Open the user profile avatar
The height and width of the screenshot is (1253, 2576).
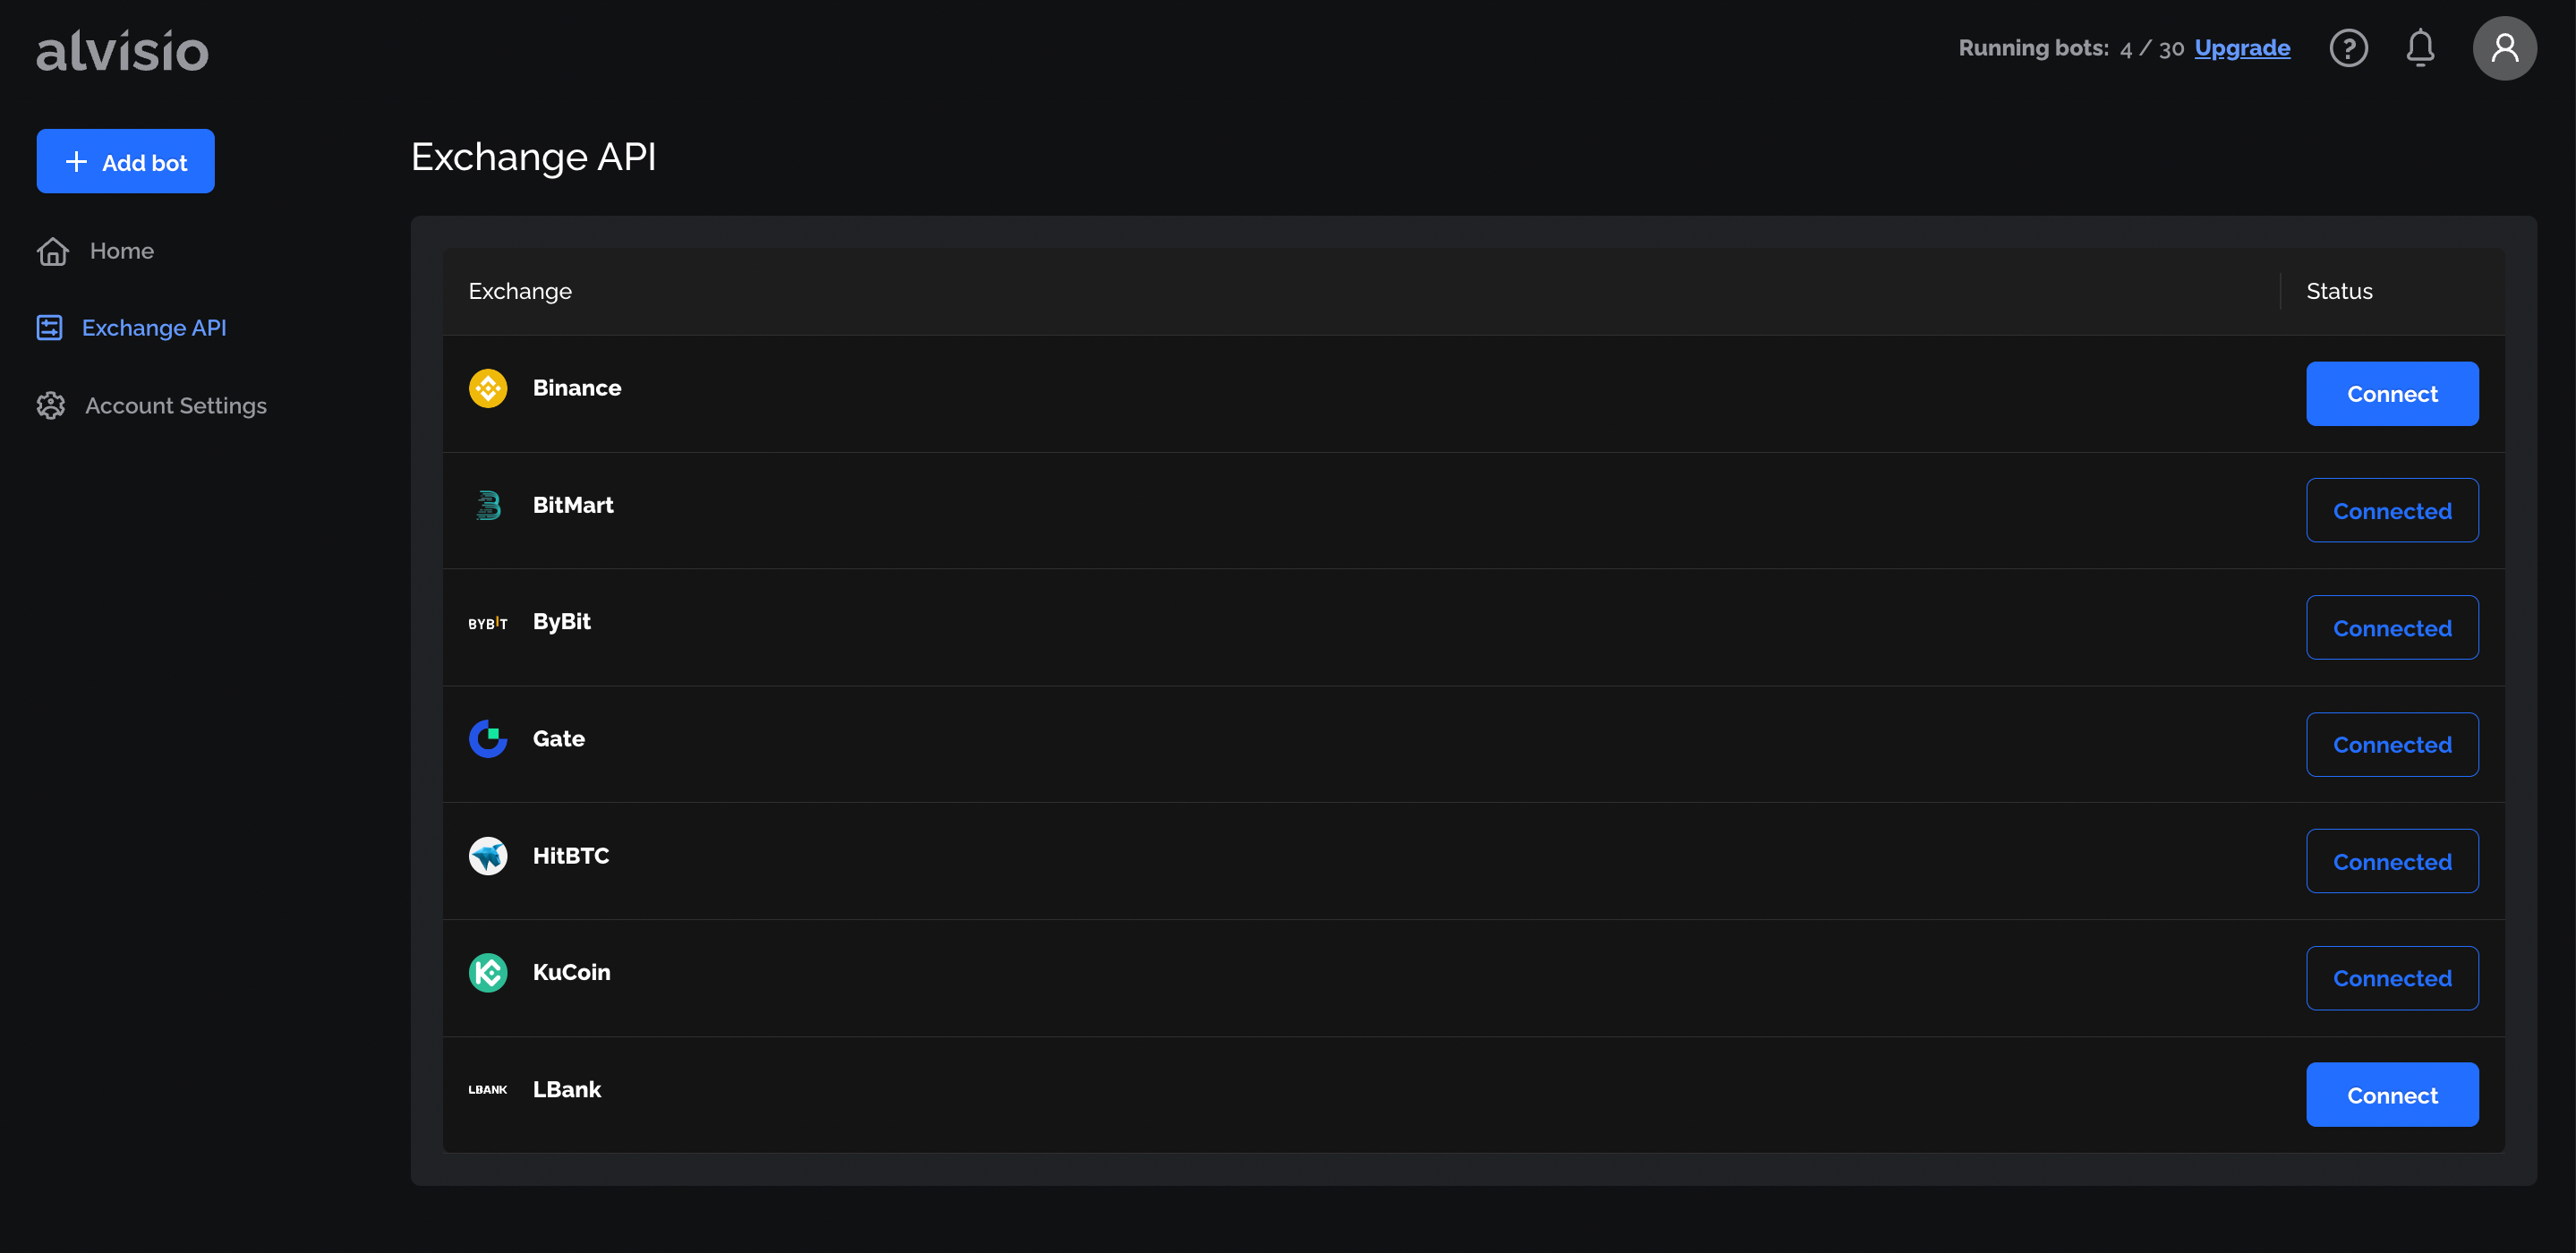click(2504, 48)
